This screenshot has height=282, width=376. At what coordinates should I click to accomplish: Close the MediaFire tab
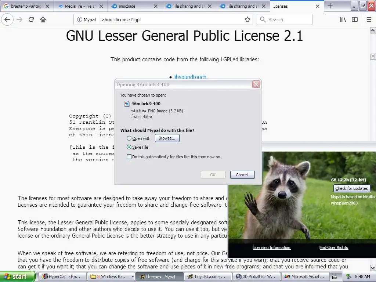pos(101,6)
